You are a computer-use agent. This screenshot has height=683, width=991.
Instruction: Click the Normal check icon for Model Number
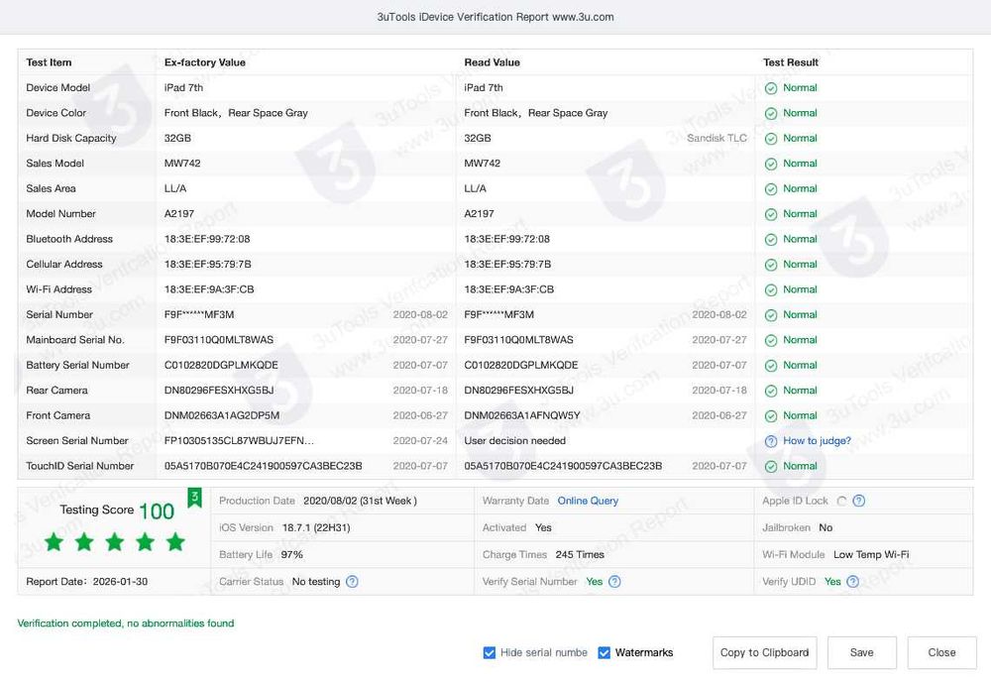pos(770,214)
